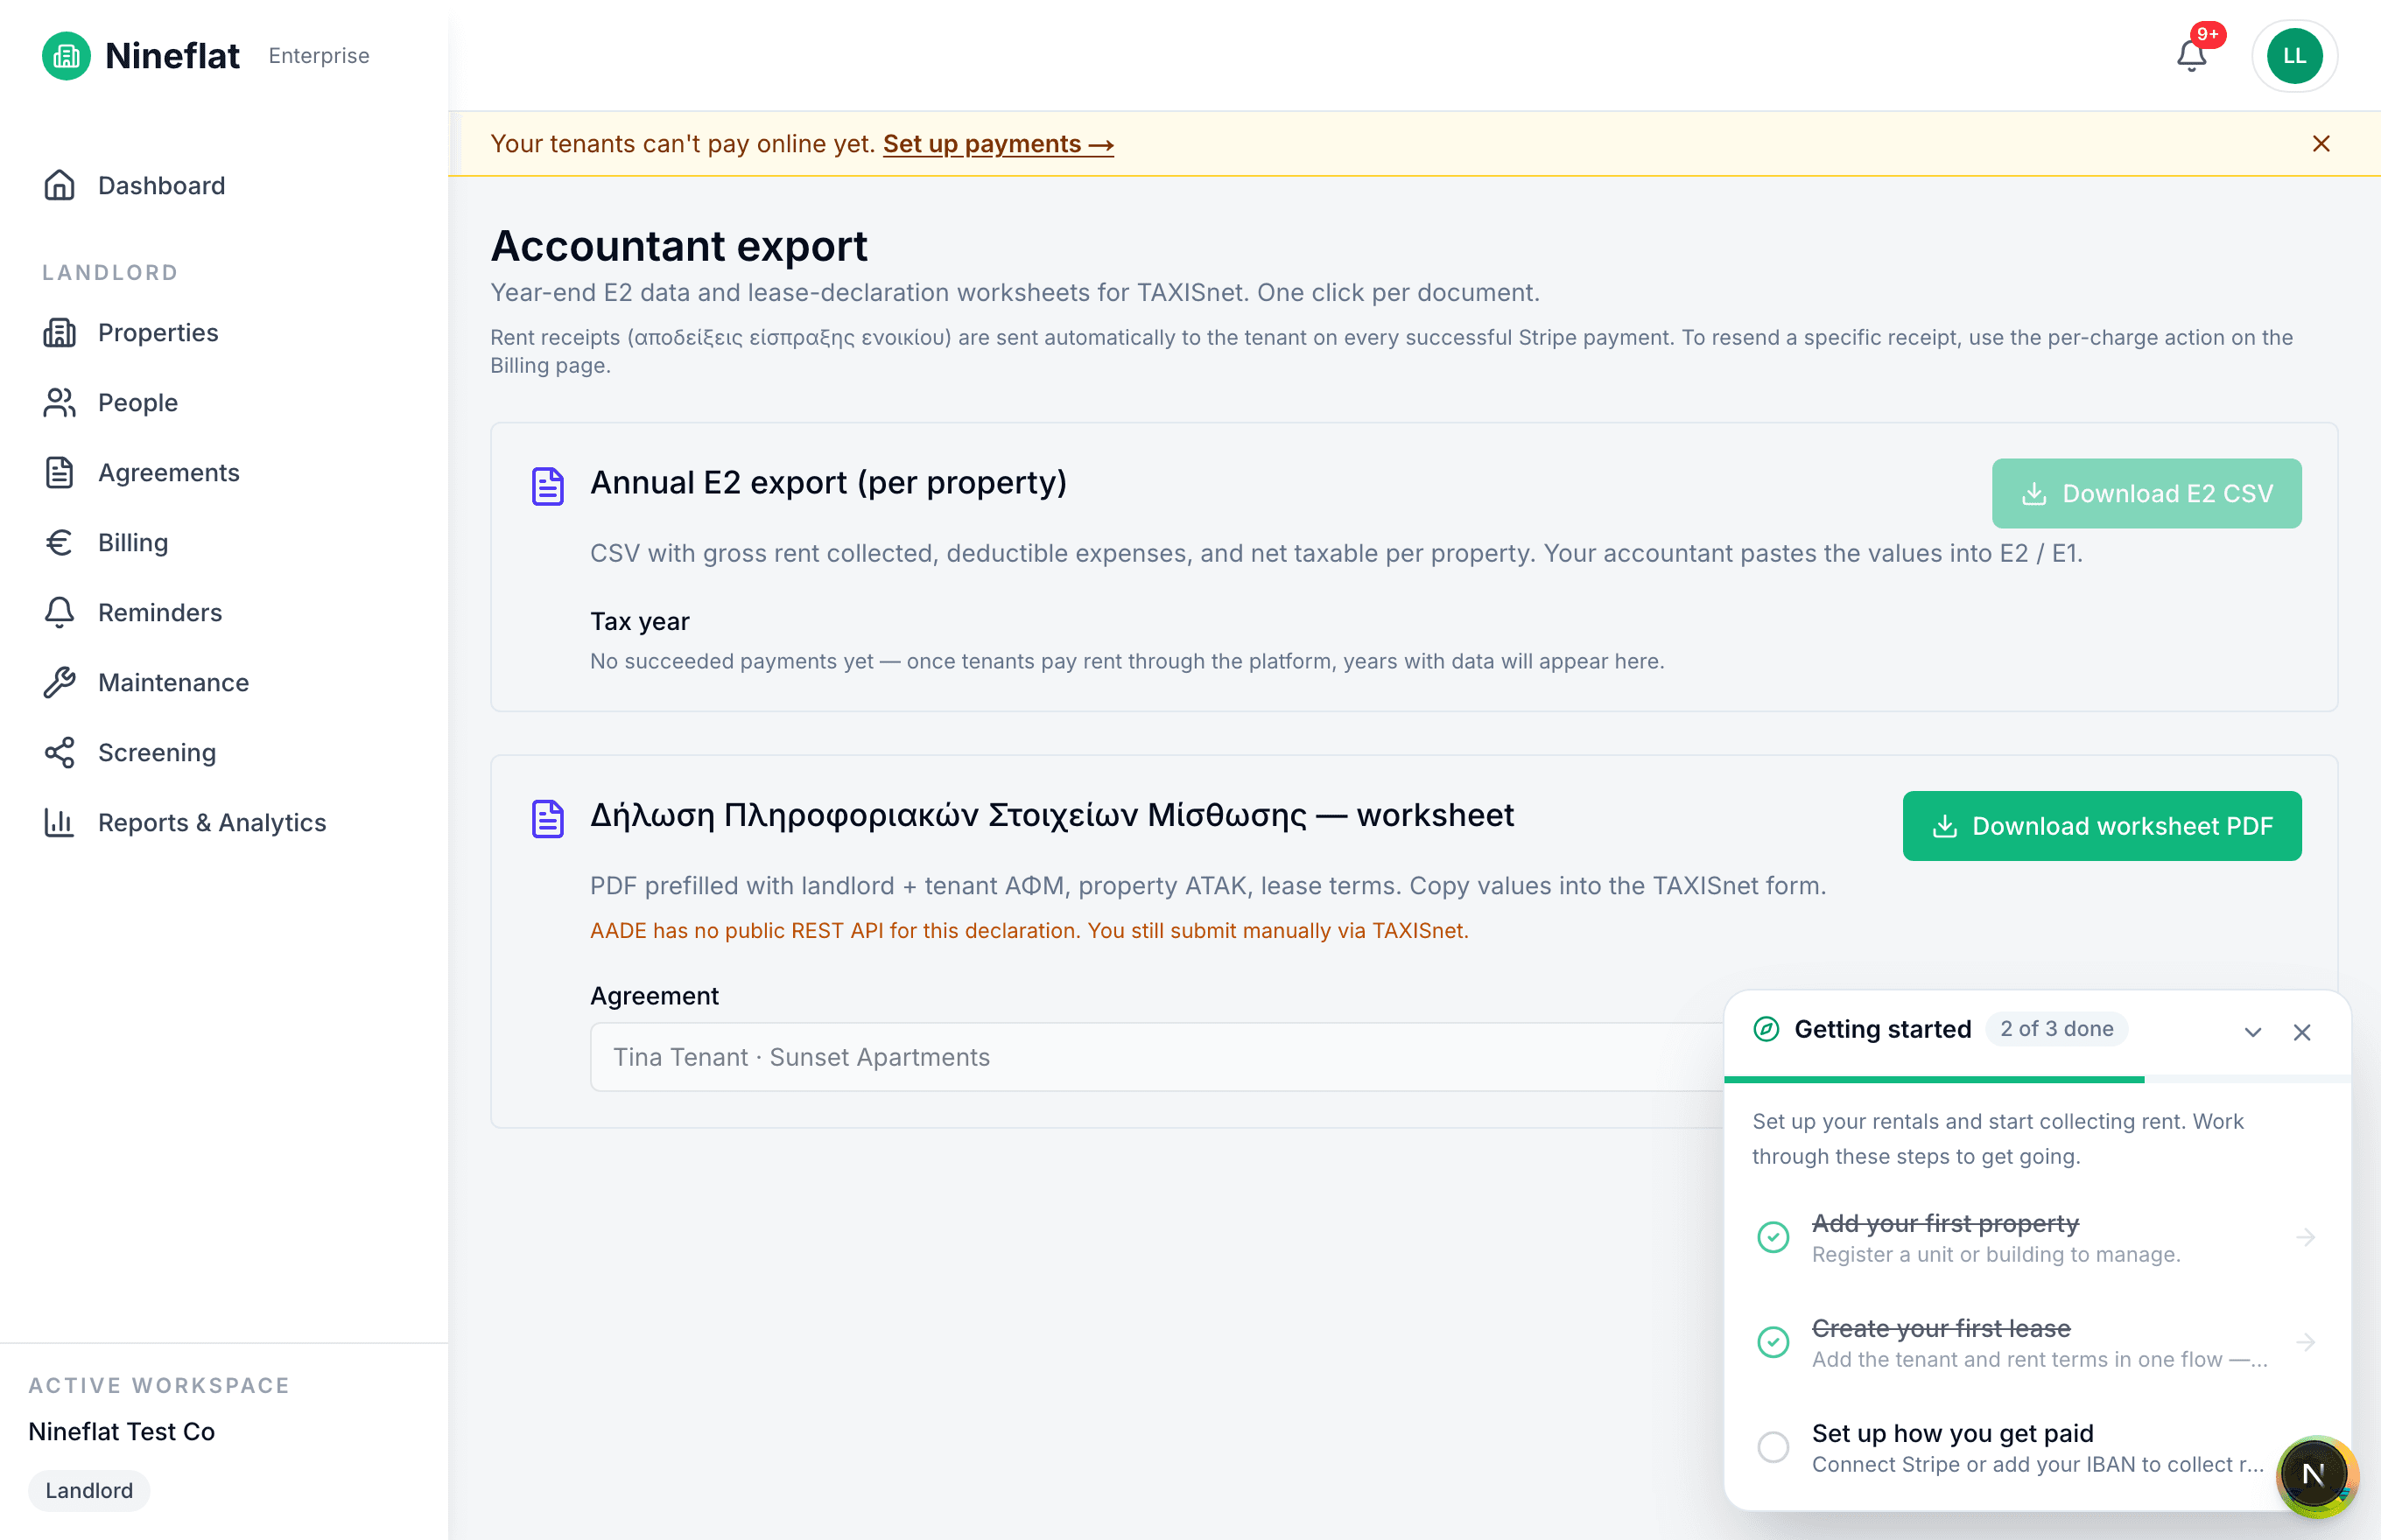Open the round N assistant button

point(2315,1475)
